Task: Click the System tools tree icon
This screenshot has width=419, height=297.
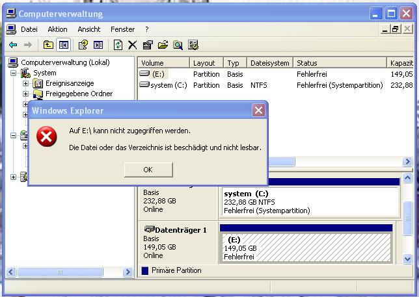Action: pos(25,73)
